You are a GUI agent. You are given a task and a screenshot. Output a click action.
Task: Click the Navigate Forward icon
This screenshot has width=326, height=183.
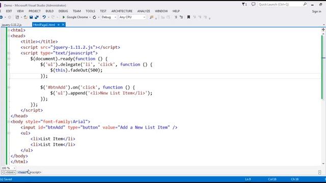coord(9,17)
